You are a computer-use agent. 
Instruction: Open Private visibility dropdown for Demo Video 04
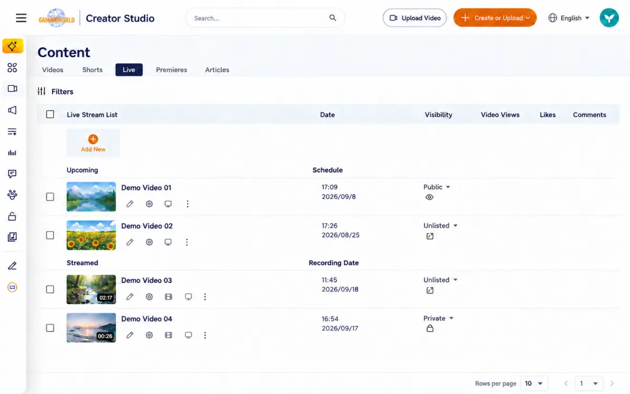(x=439, y=318)
